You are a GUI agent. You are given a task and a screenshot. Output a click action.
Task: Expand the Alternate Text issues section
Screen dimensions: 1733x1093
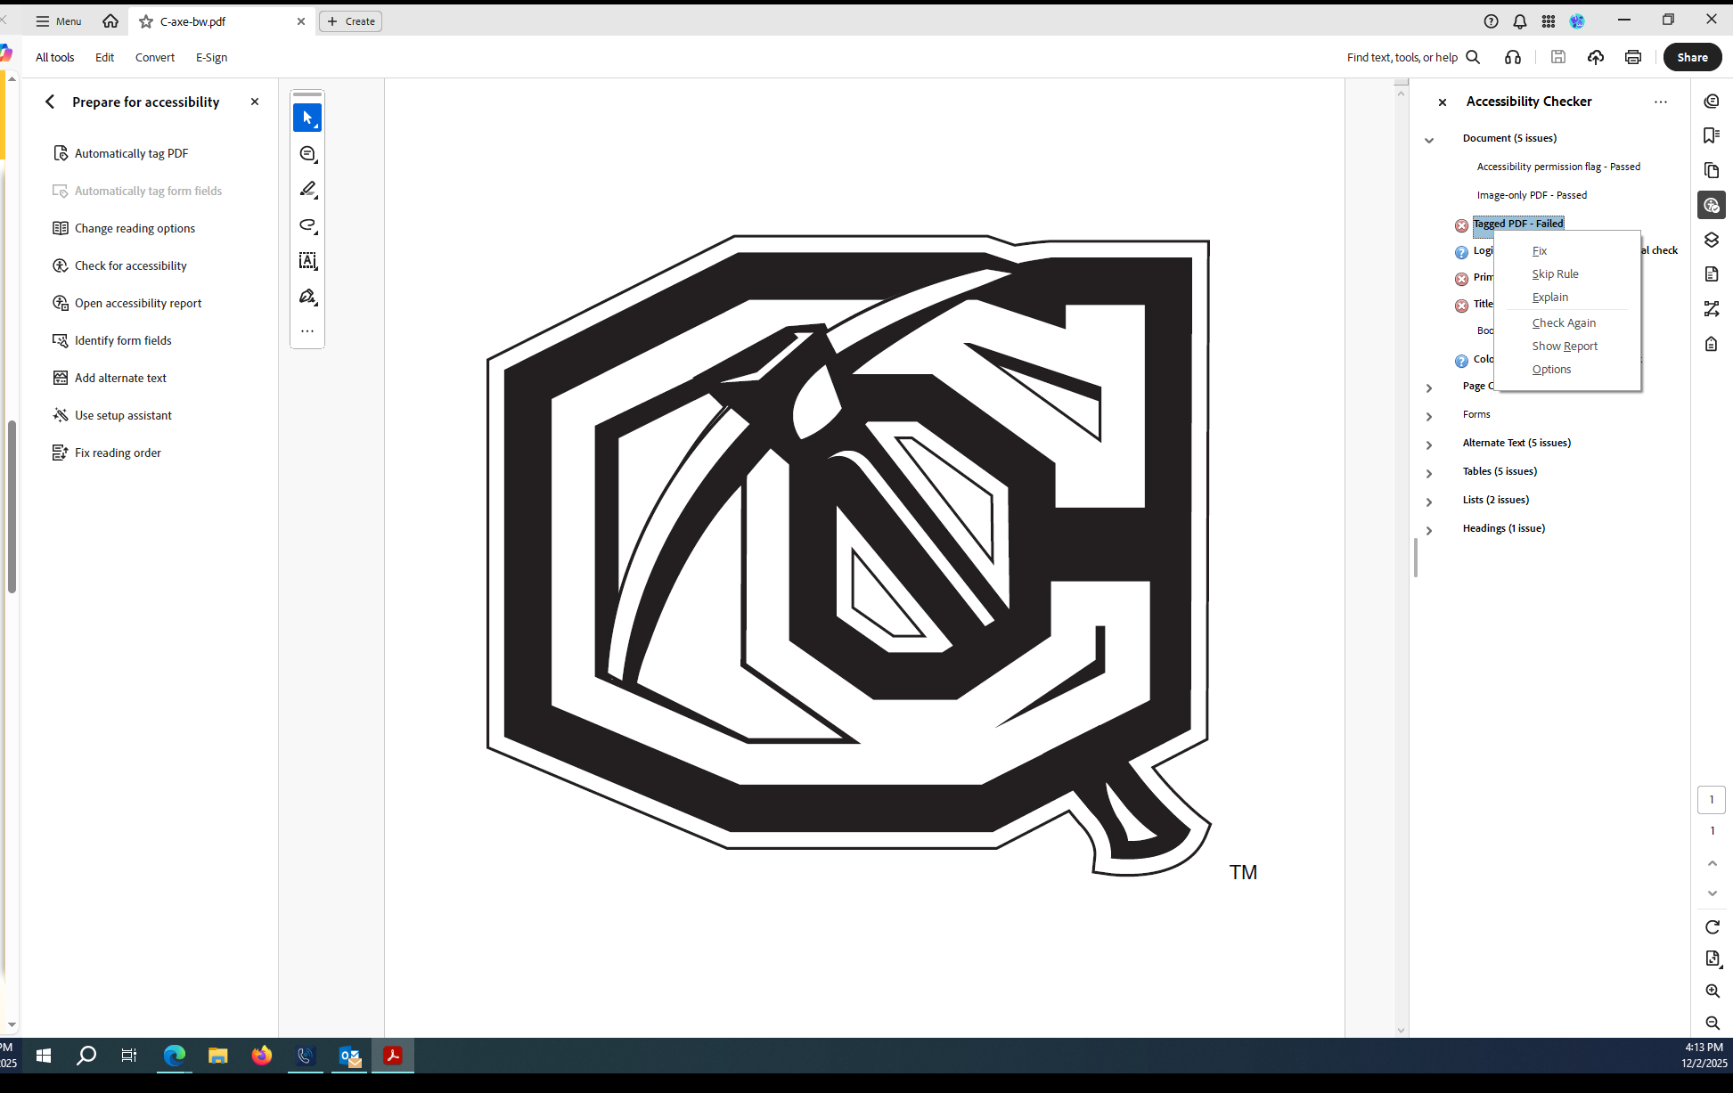(1429, 445)
